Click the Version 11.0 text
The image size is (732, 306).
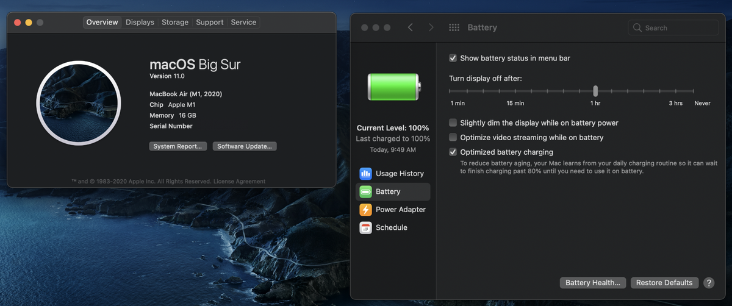coord(167,76)
